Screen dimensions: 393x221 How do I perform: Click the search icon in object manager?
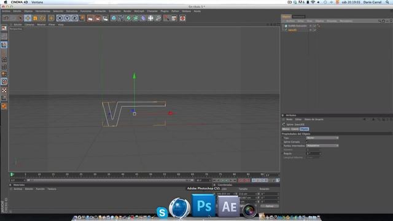[379, 21]
